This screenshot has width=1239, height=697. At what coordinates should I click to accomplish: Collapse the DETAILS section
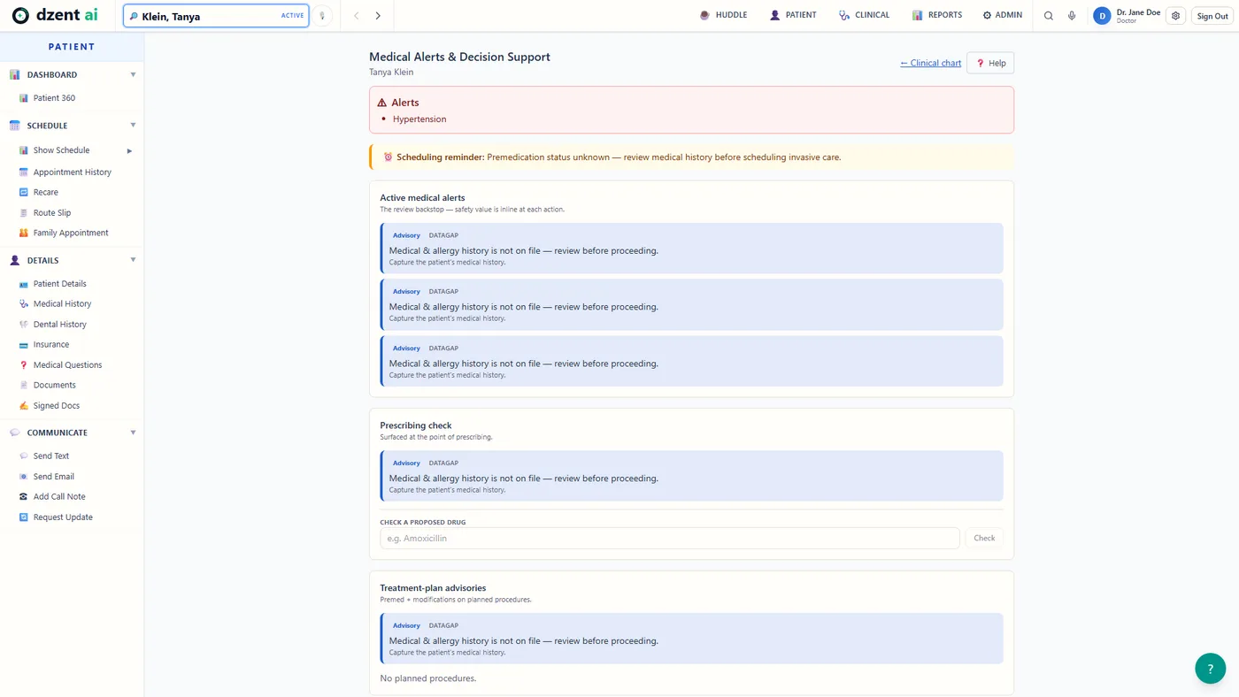click(133, 260)
